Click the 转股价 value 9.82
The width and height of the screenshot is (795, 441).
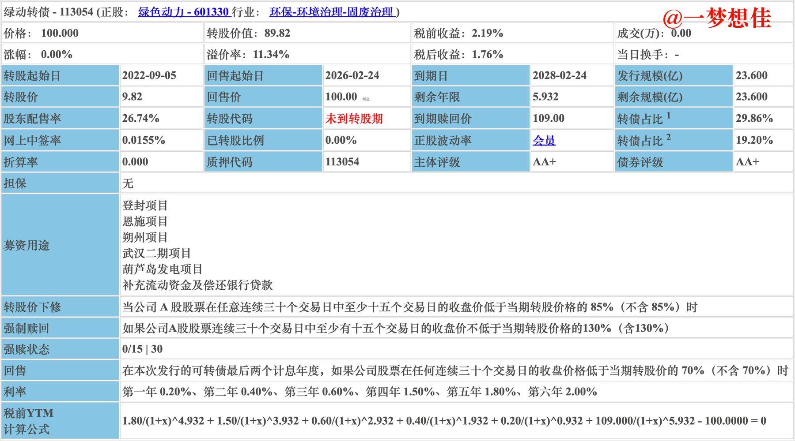(x=132, y=97)
